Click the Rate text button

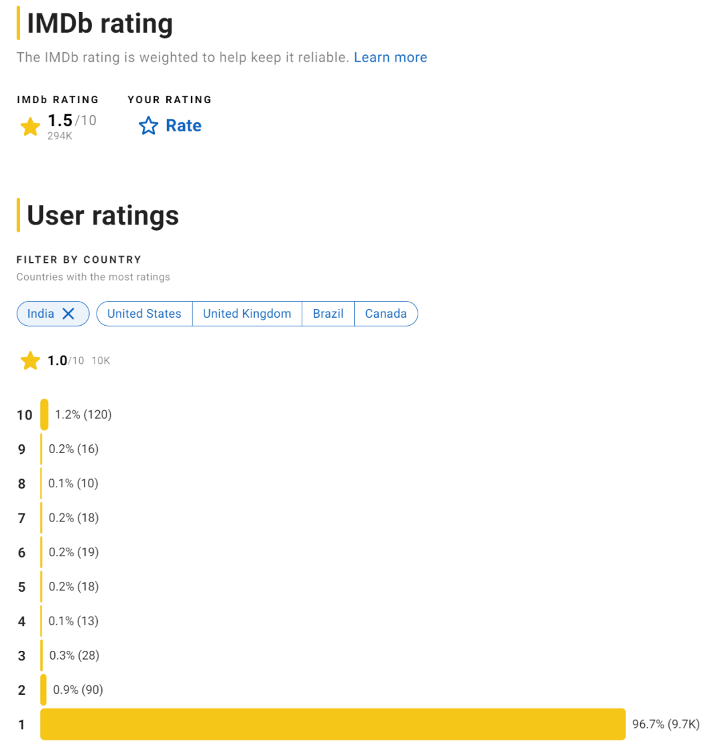click(184, 125)
